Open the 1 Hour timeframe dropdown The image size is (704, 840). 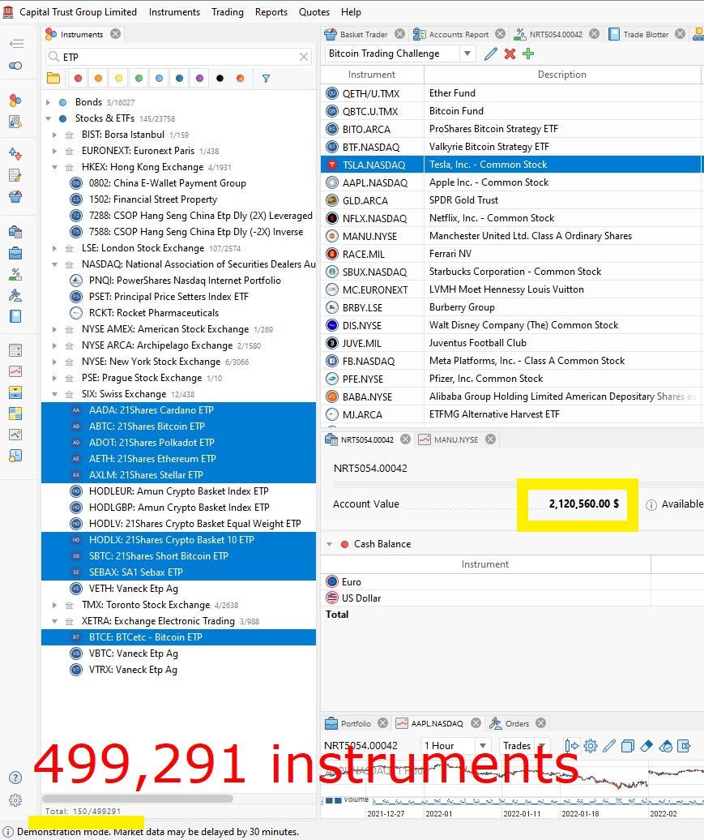(x=483, y=746)
